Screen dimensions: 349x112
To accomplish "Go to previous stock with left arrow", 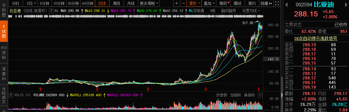I will [286, 5].
